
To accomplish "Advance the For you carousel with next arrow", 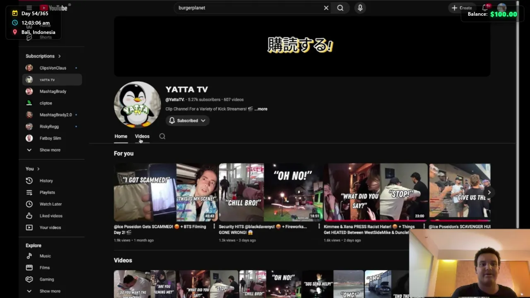I will point(489,192).
